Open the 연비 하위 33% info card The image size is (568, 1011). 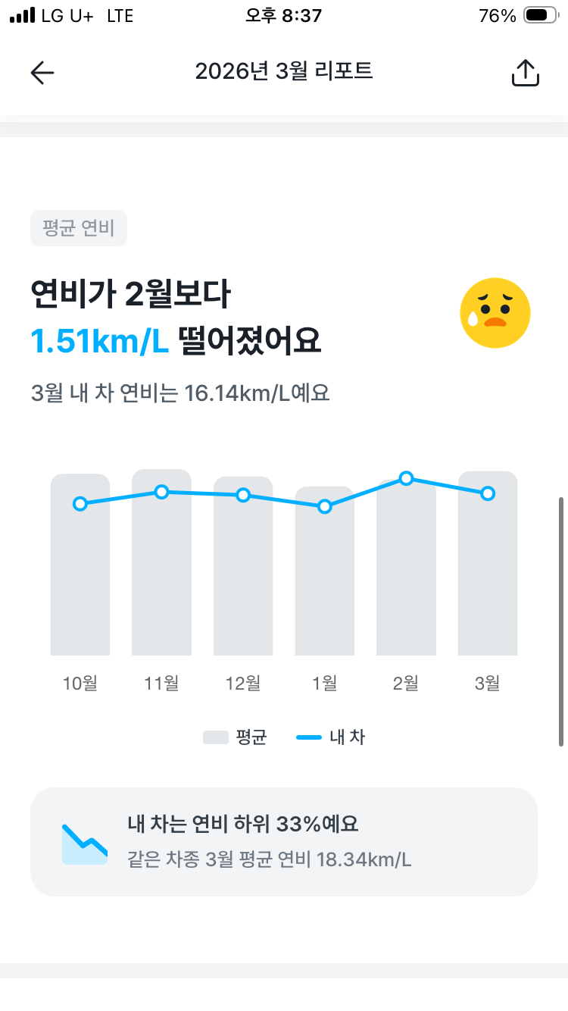283,841
